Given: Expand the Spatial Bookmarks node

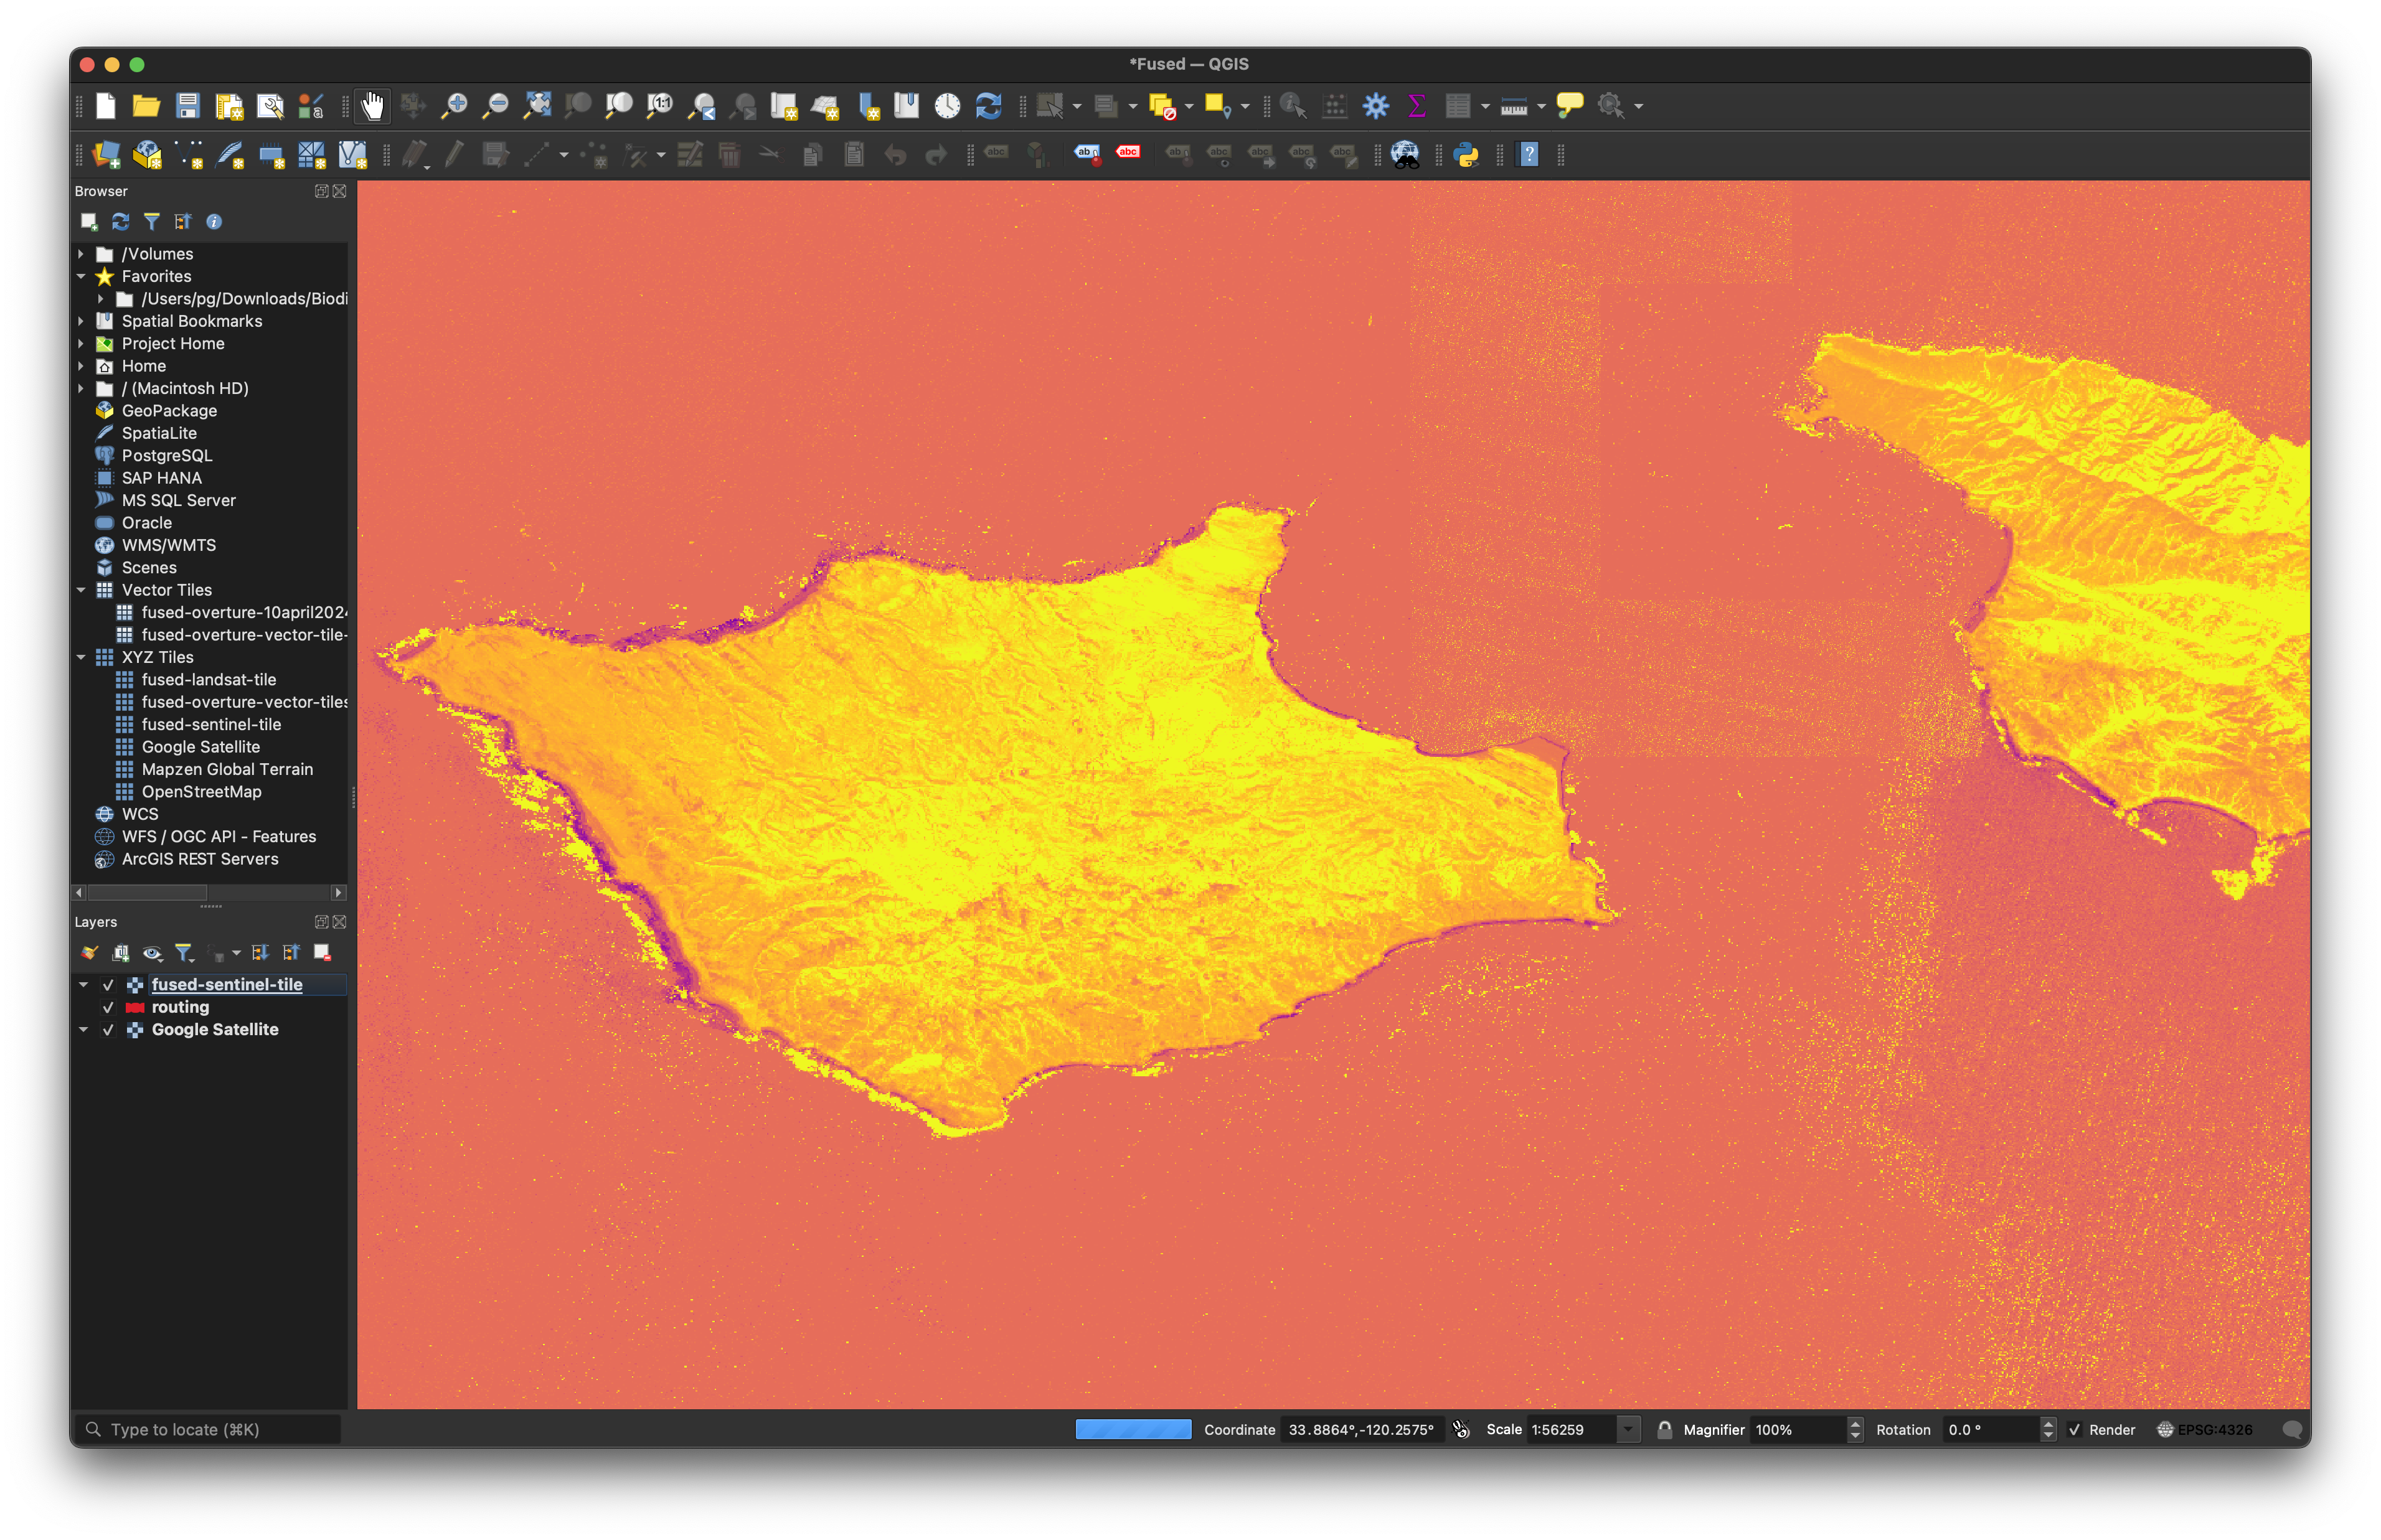Looking at the screenshot, I should [81, 321].
